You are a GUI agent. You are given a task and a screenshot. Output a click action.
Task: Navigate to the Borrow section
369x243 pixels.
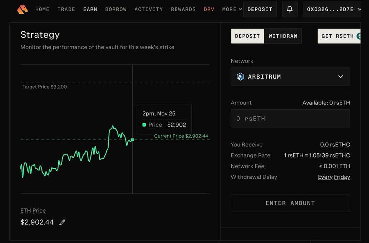(116, 9)
